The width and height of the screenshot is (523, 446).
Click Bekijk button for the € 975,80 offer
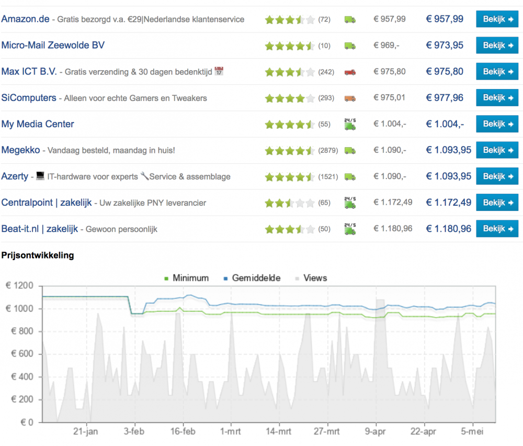coord(497,71)
